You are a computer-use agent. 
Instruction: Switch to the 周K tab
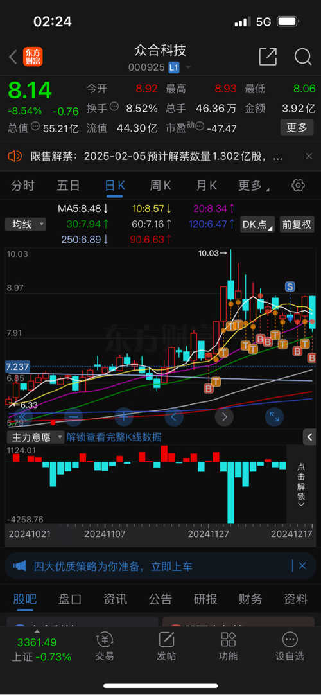tap(160, 186)
